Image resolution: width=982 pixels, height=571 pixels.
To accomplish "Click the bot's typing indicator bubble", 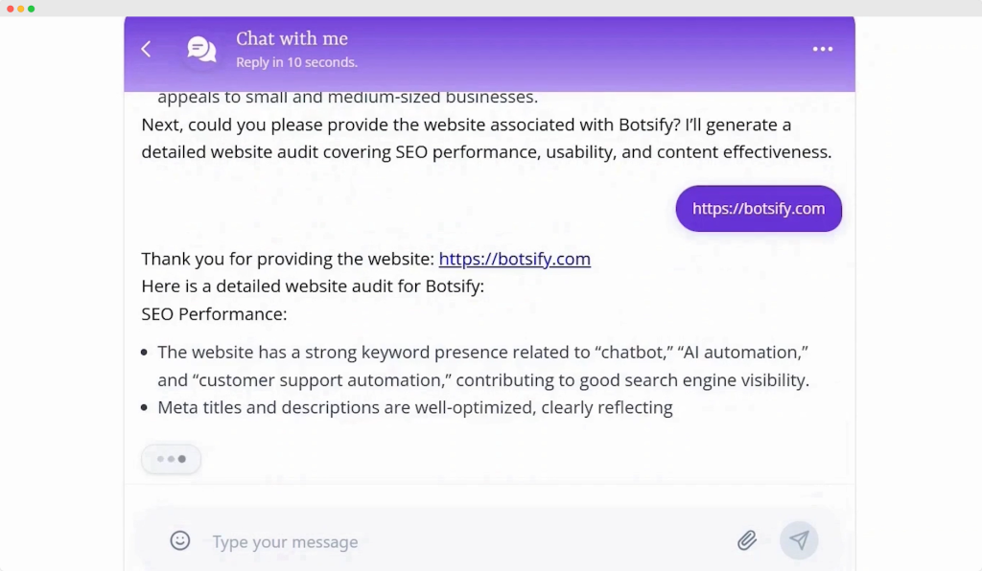I will pyautogui.click(x=171, y=459).
